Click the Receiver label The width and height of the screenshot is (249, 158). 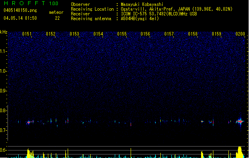80,14
